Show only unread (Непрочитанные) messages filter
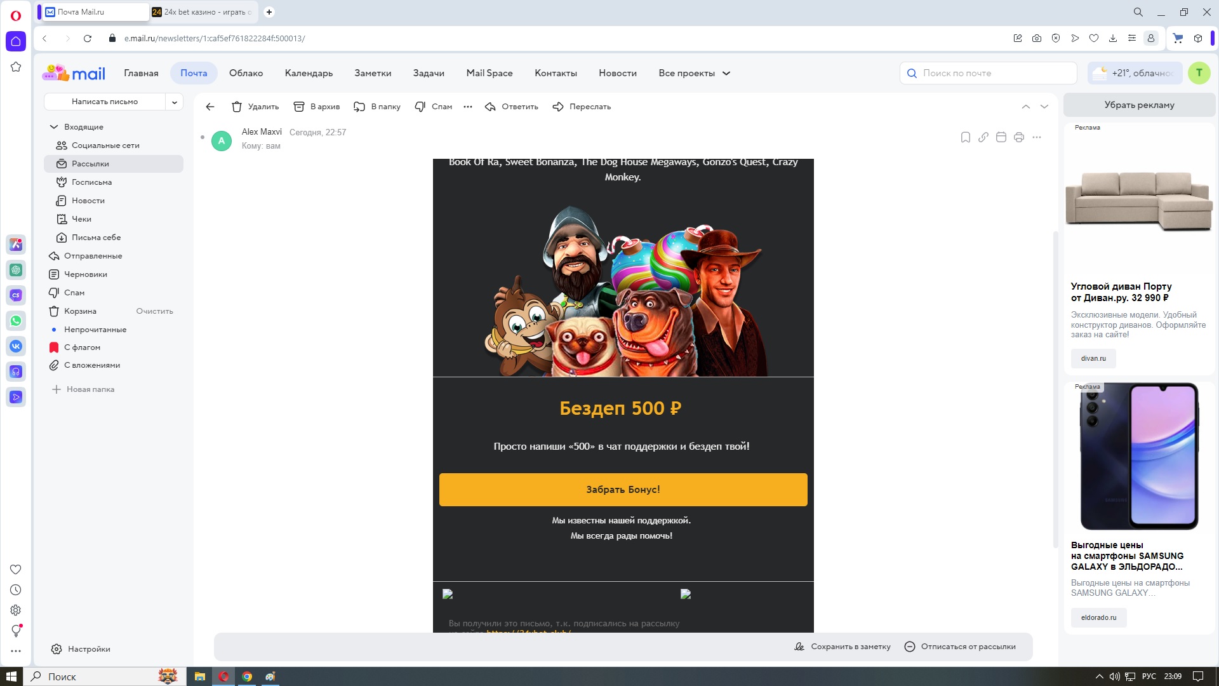Image resolution: width=1219 pixels, height=686 pixels. (x=95, y=330)
